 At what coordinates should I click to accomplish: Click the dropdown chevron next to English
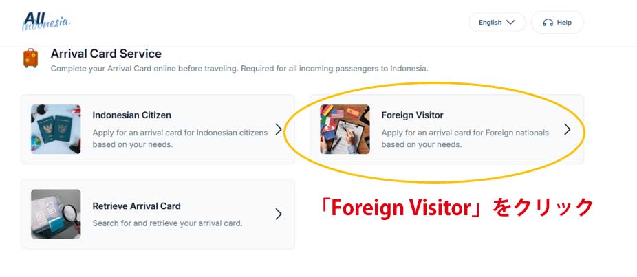(x=510, y=23)
